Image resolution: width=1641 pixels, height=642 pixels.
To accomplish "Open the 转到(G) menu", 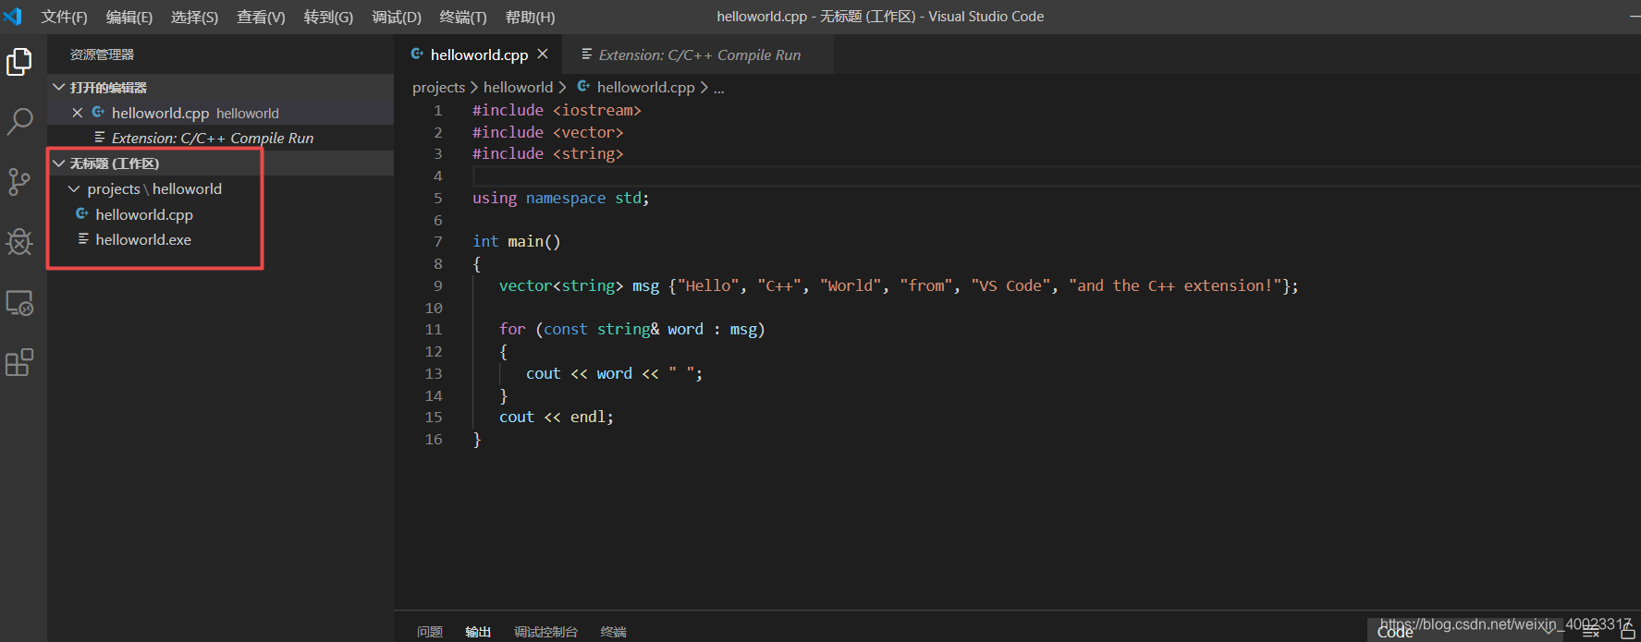I will 328,17.
